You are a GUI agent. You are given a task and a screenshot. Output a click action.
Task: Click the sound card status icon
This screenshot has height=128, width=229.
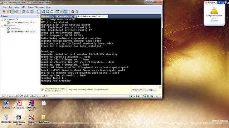tap(148, 96)
